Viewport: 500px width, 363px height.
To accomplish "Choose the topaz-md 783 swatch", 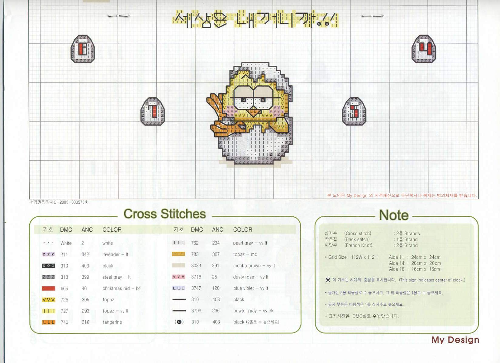I will click(178, 254).
